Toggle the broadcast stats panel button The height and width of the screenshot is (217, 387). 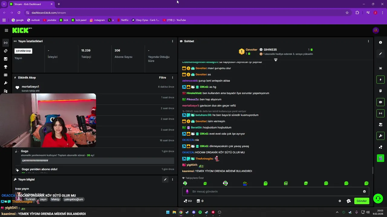pyautogui.click(x=380, y=113)
